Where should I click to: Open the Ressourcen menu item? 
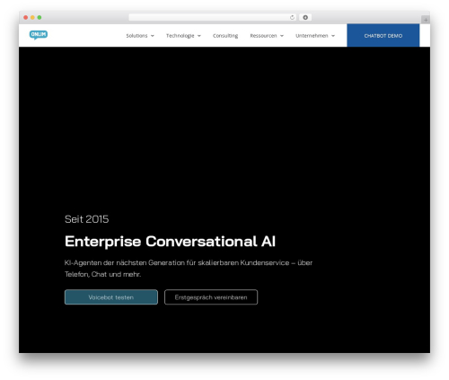(x=263, y=36)
